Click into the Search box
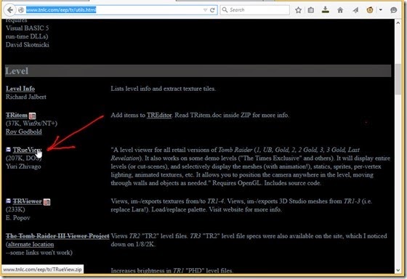Screen dimensions: 407x279 [x=255, y=10]
